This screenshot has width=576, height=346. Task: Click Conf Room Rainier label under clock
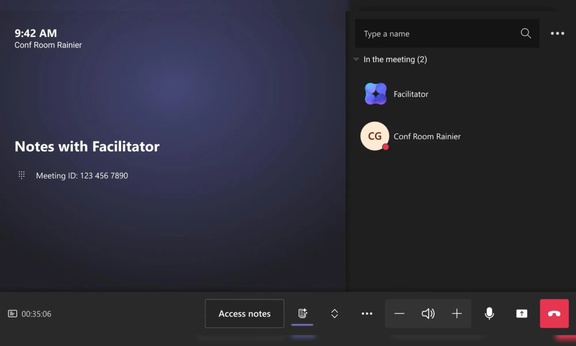point(48,45)
